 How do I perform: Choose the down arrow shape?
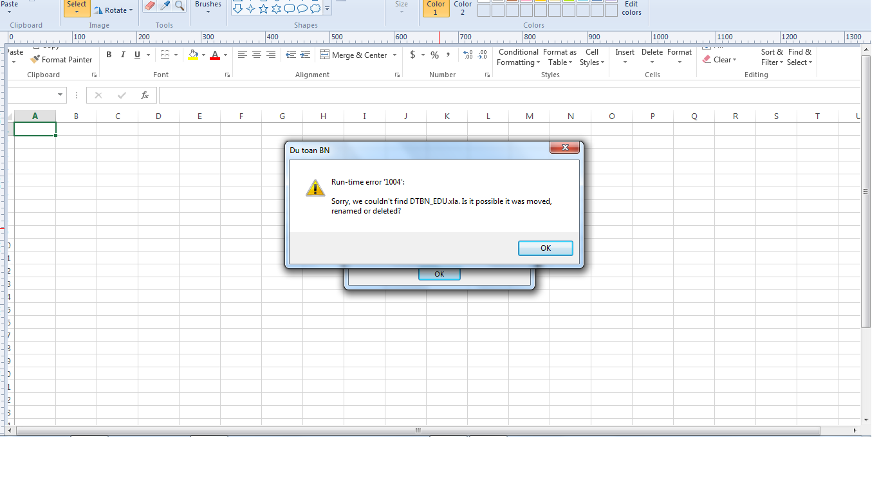pos(237,9)
